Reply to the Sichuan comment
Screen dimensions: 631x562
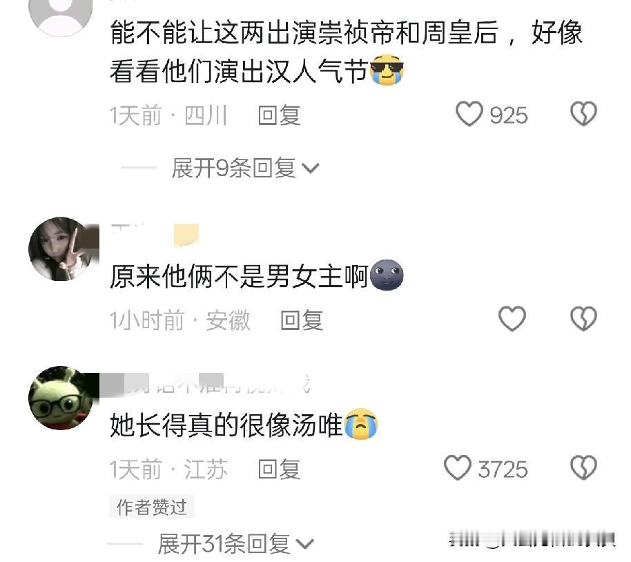(279, 115)
